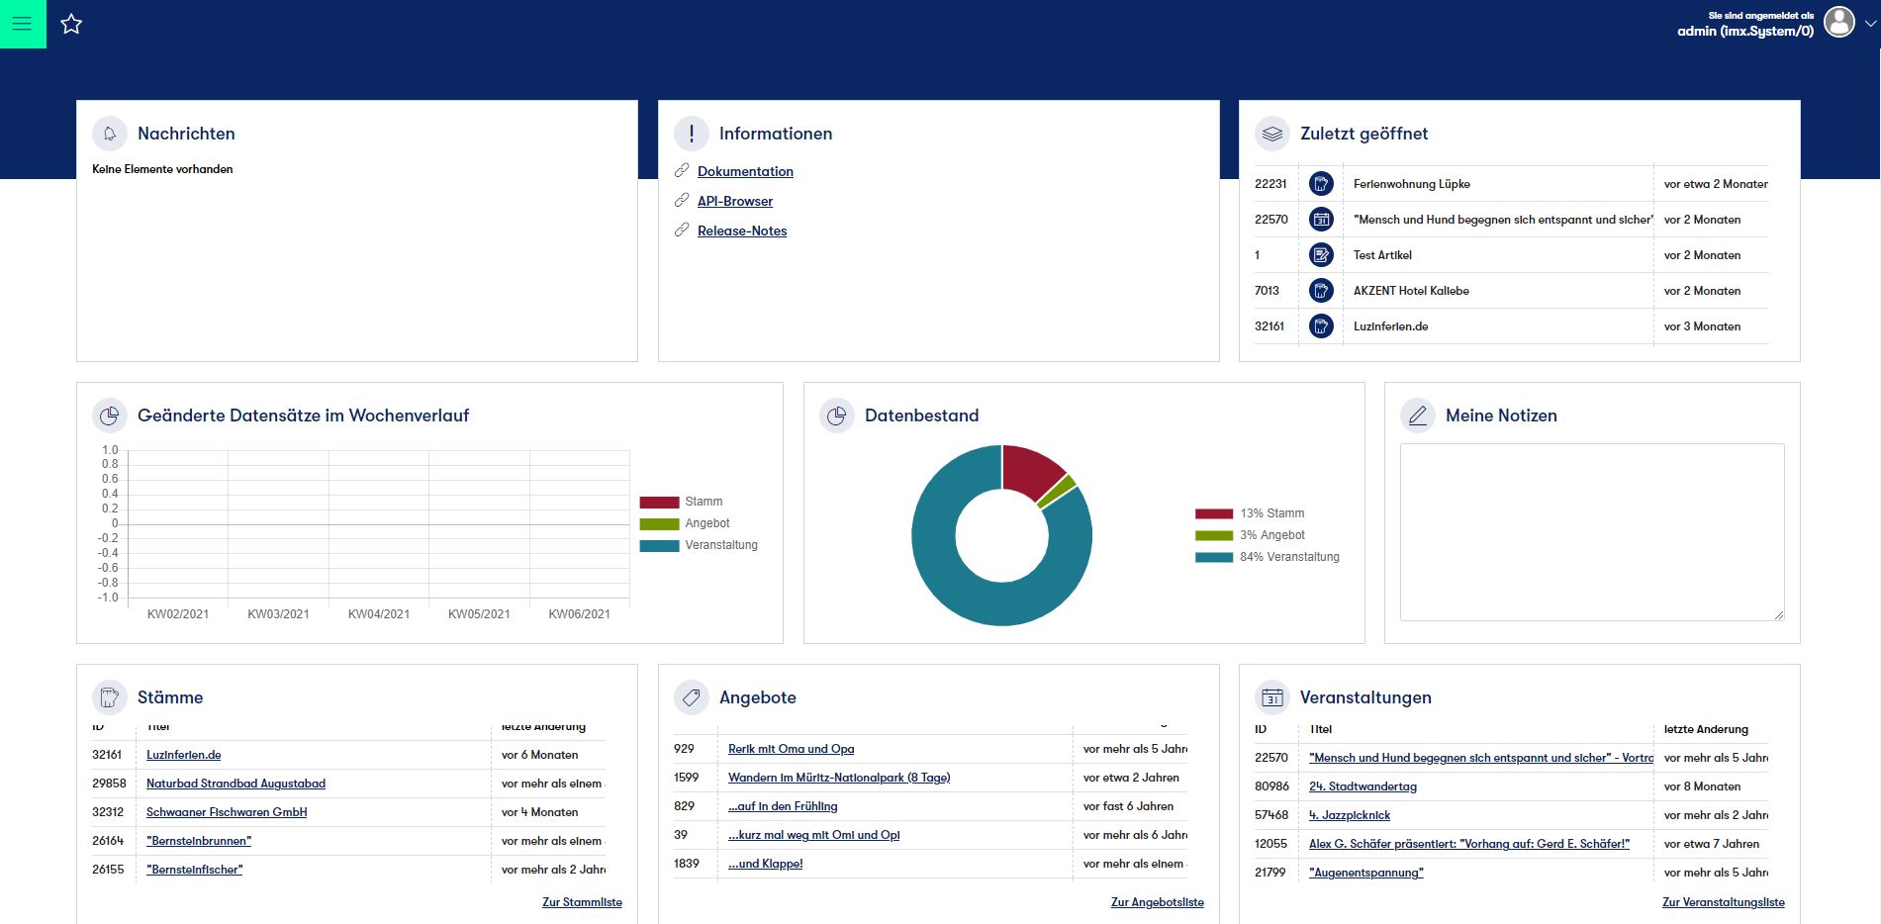1881x924 pixels.
Task: Click the admin user avatar icon
Action: point(1838,23)
